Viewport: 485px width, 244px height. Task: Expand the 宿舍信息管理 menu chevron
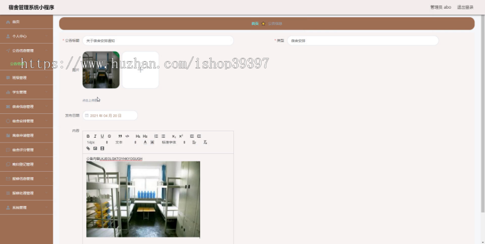(x=46, y=107)
